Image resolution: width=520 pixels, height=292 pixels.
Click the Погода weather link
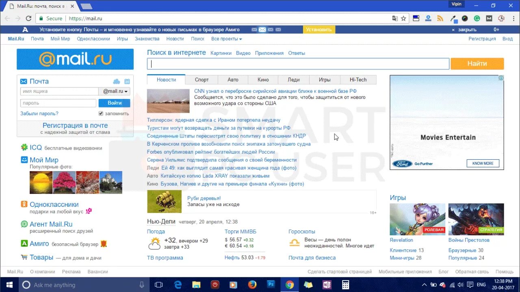coord(156,232)
